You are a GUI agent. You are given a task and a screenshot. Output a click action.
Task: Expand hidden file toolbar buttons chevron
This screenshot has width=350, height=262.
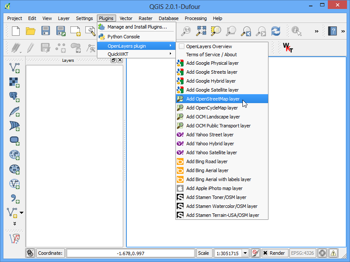317,31
